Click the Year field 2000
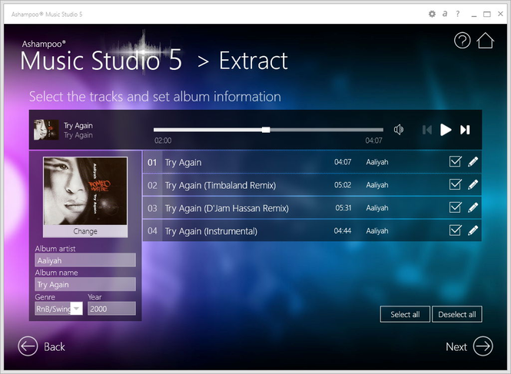Screen dimensions: 511x374 (111, 309)
